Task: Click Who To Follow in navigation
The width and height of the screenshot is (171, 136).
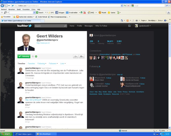Action: pyautogui.click(x=101, y=26)
